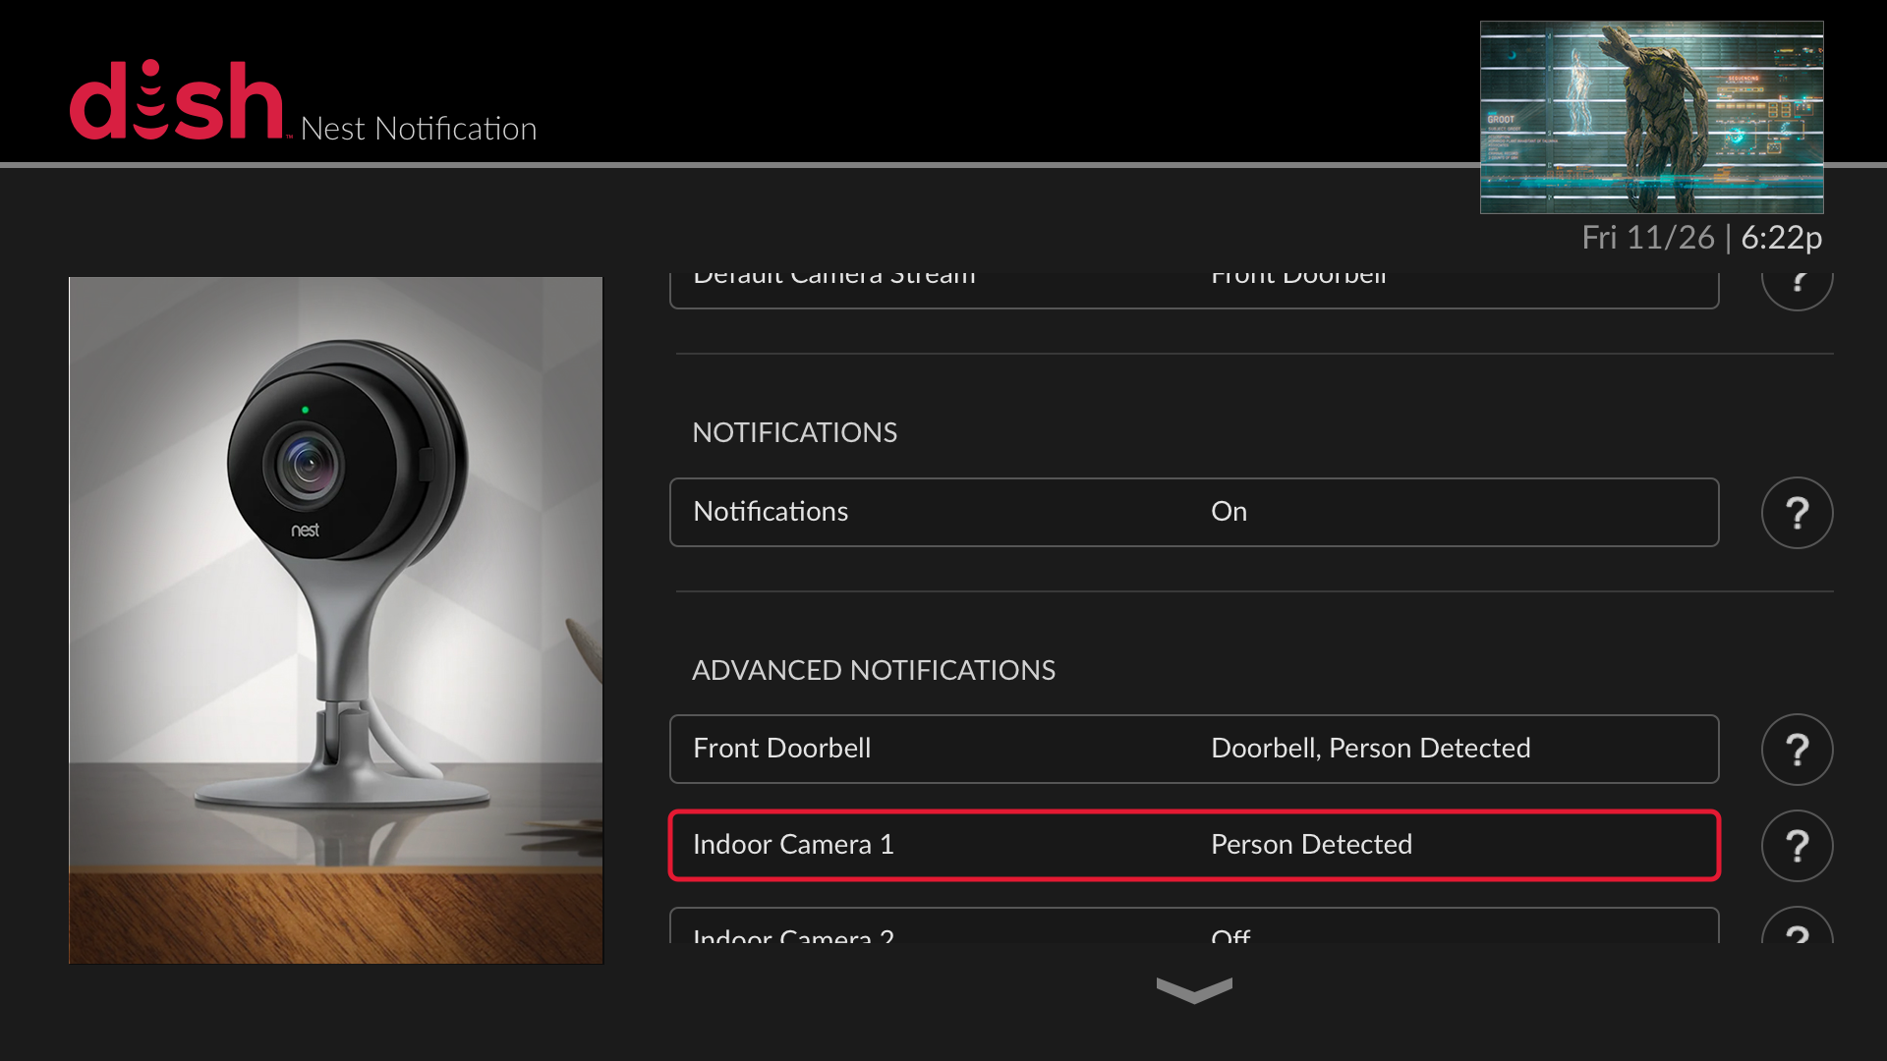This screenshot has height=1061, width=1887.
Task: Click the '6:22p' clock time
Action: (1781, 238)
